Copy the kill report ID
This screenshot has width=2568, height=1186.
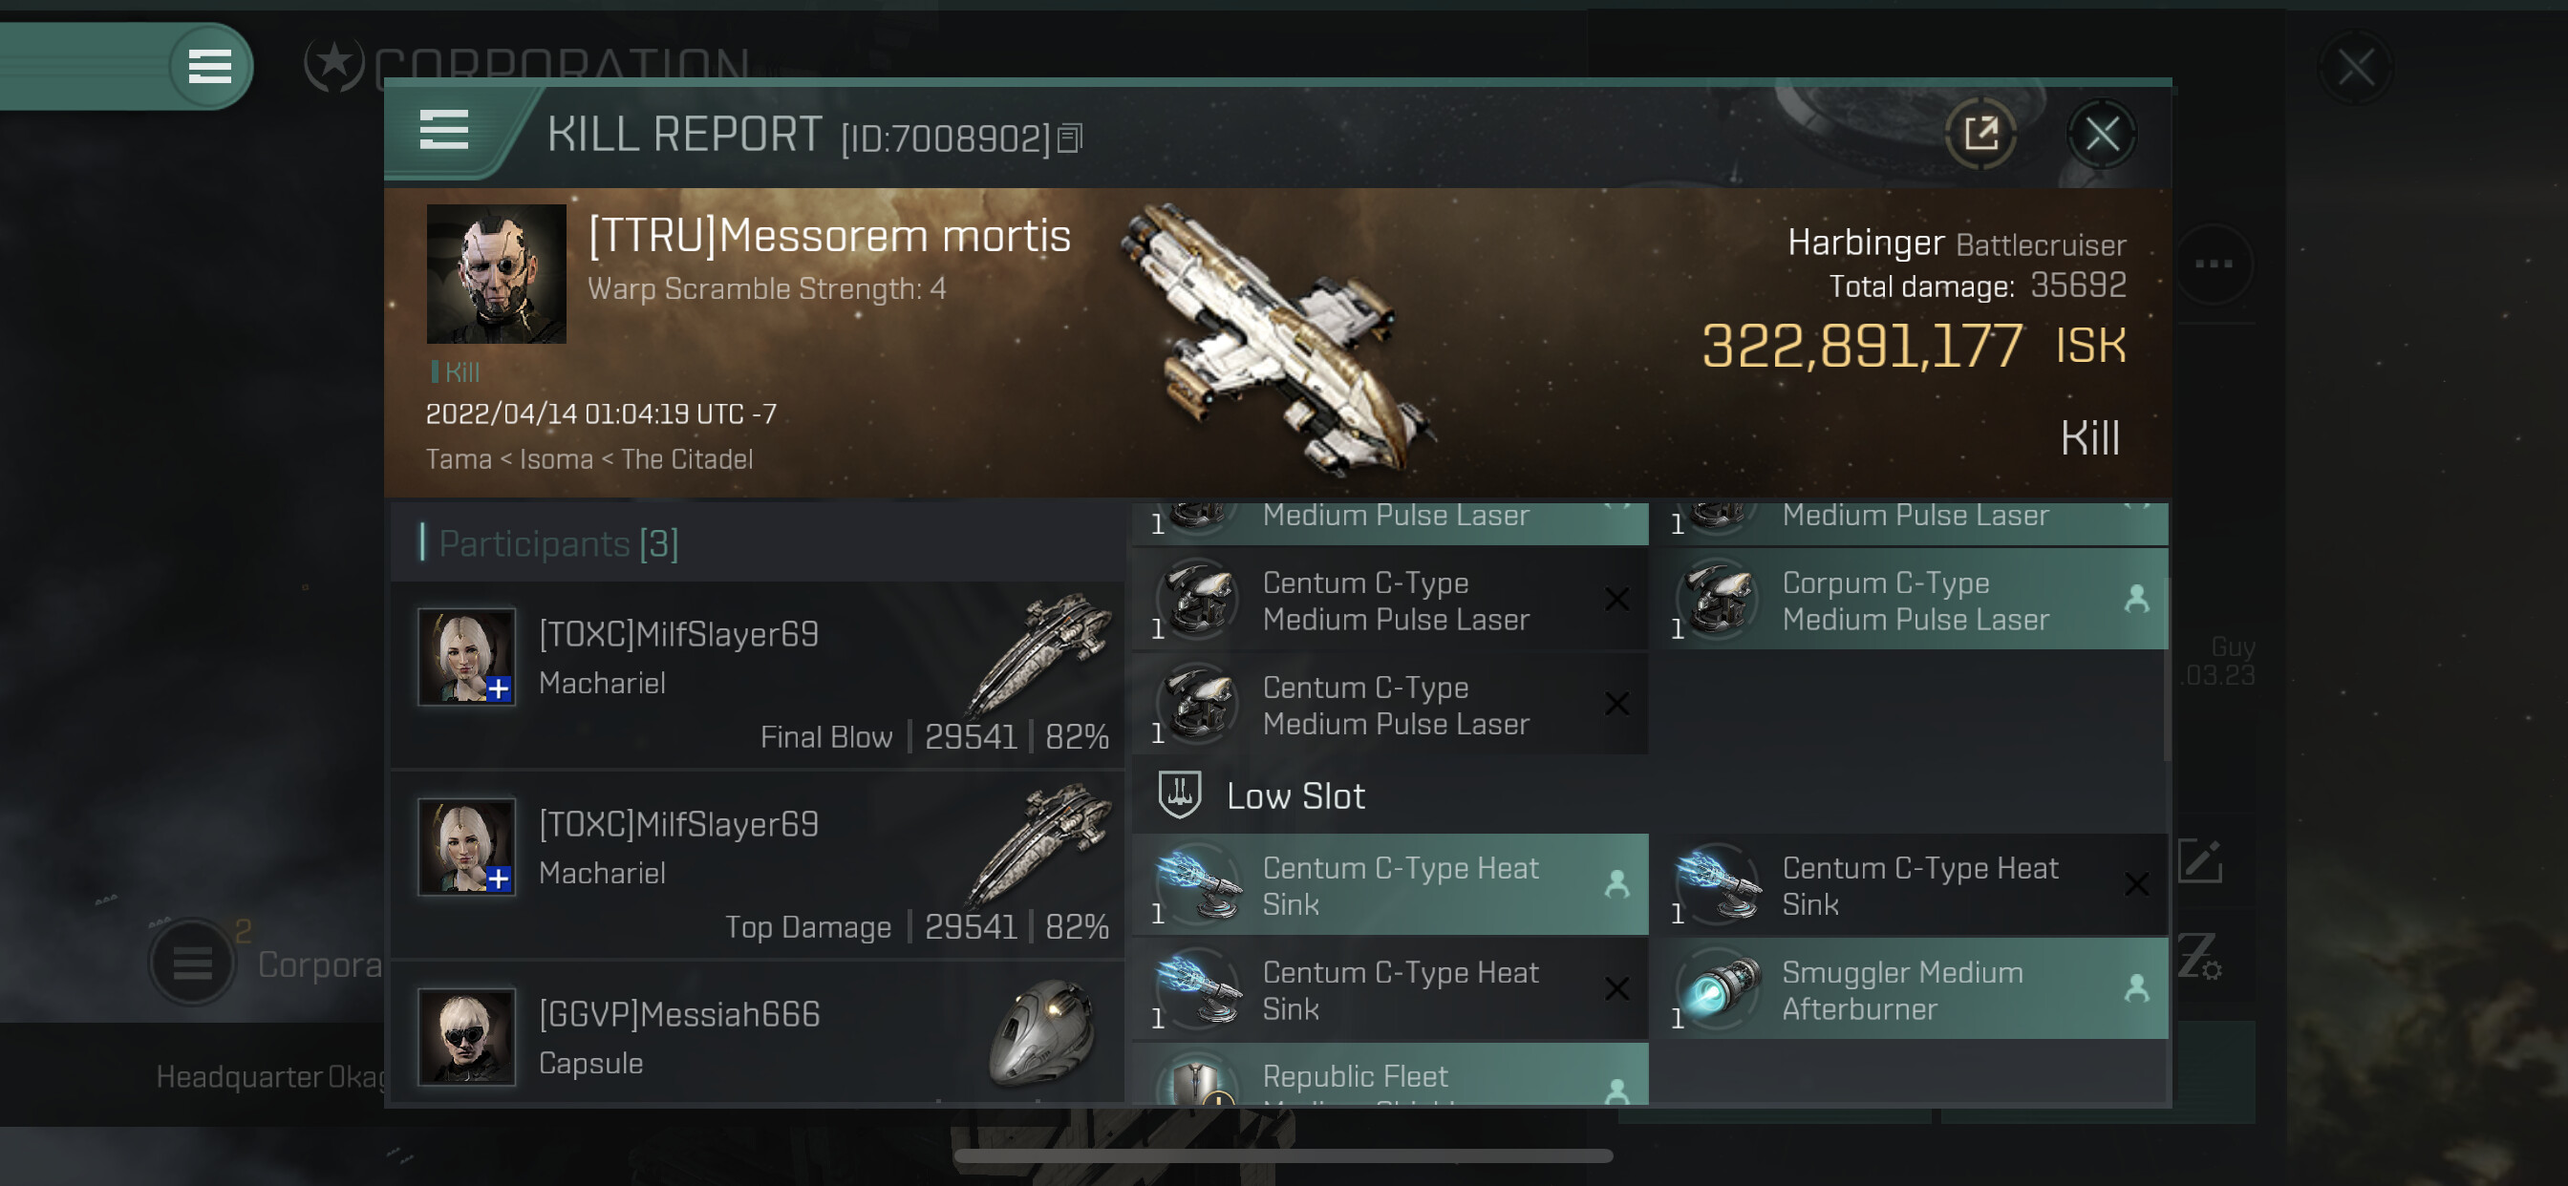[x=1070, y=138]
